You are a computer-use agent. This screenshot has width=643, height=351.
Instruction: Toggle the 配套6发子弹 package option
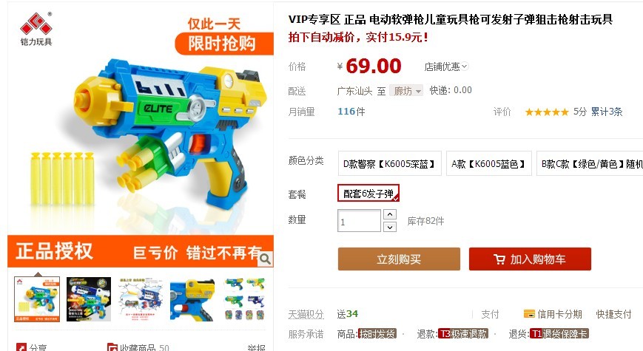(368, 193)
